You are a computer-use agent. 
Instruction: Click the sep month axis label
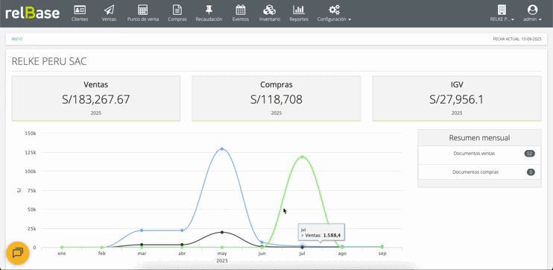[382, 254]
